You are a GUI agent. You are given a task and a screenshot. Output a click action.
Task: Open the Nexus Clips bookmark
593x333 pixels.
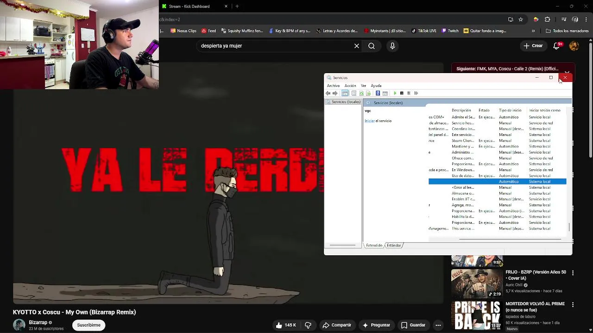coord(183,31)
